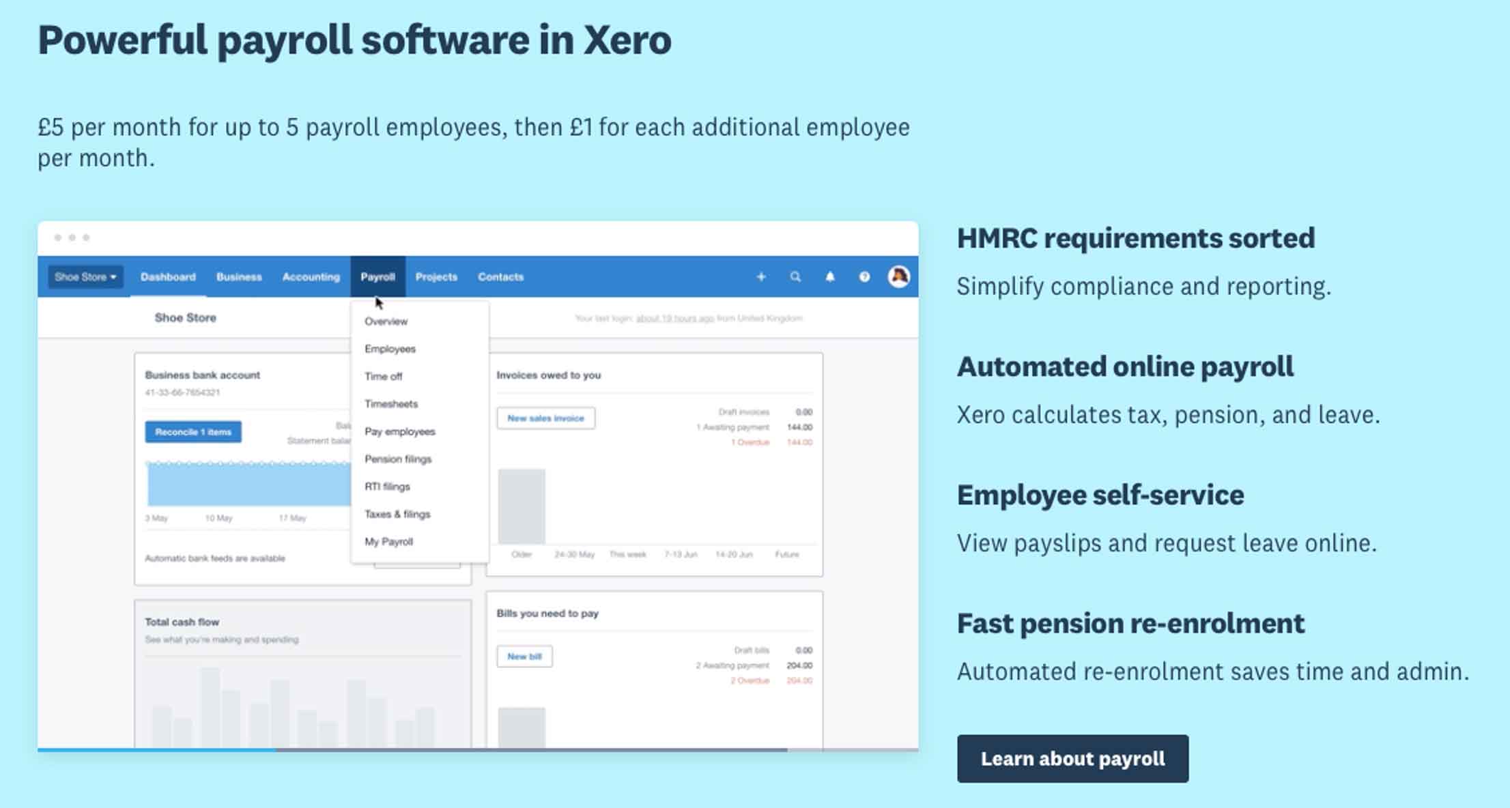Click the New sales invoice button
Viewport: 1510px width, 808px height.
[x=545, y=418]
